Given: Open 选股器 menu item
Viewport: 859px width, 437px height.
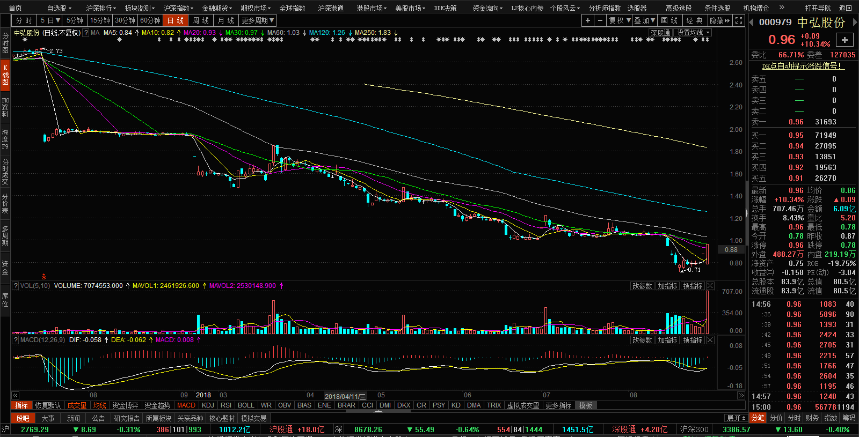Looking at the screenshot, I should tap(637, 8).
